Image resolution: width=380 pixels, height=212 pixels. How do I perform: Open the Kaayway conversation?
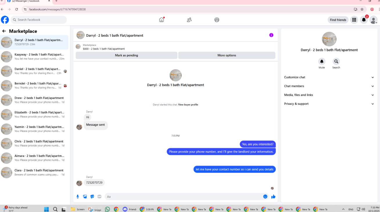point(34,57)
